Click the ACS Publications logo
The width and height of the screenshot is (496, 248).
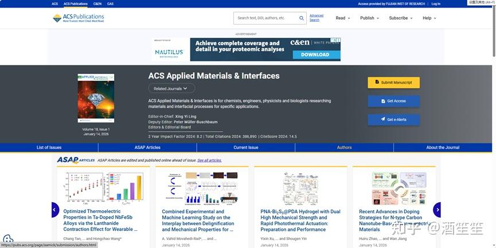pos(79,18)
